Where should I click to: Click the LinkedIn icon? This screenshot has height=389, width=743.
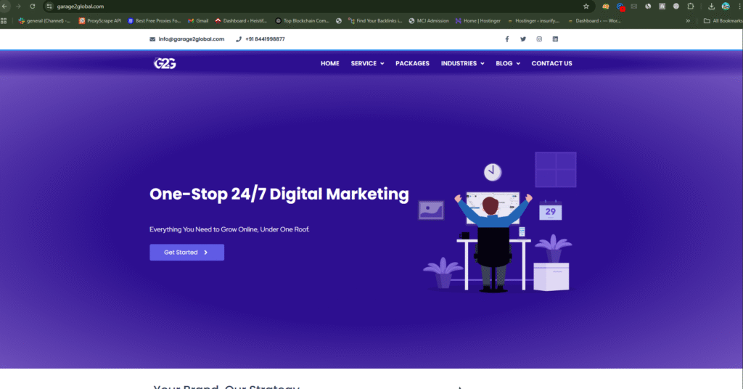556,39
